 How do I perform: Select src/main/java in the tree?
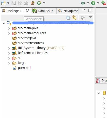[28, 28]
